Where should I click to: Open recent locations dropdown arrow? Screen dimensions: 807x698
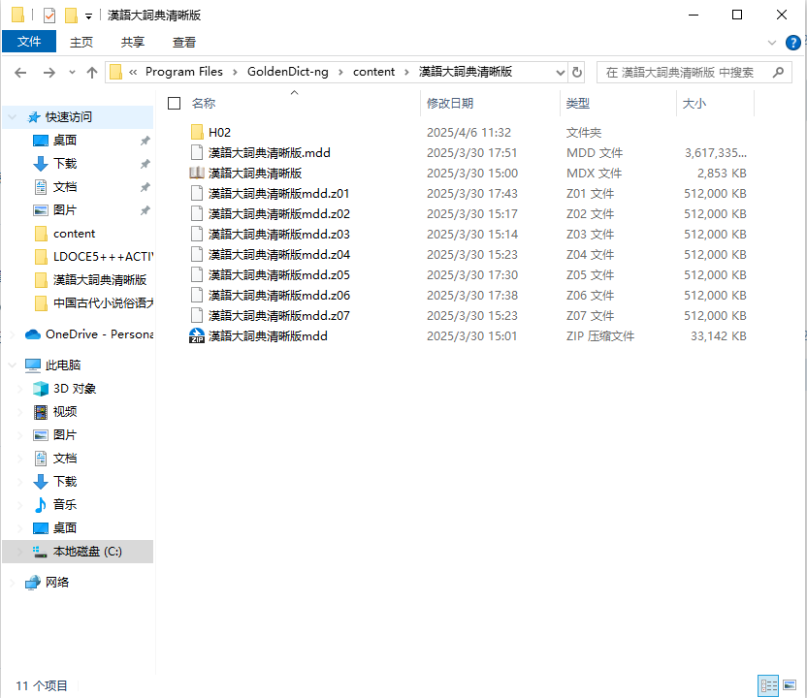coord(72,73)
